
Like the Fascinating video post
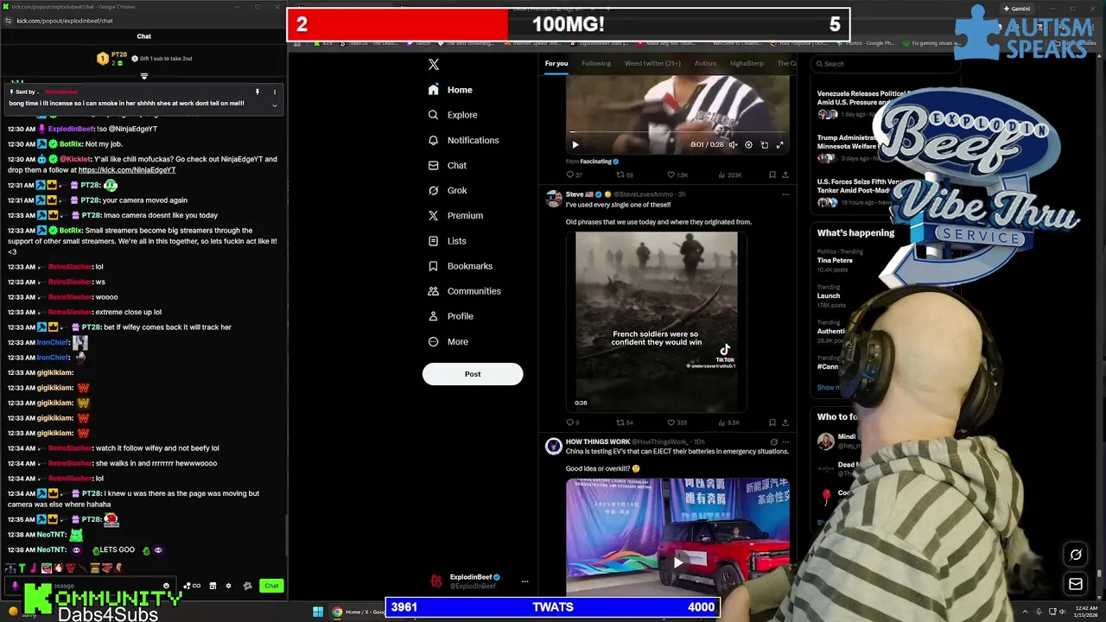click(677, 175)
